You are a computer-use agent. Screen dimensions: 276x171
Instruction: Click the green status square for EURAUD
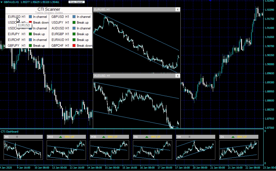[x=74, y=40]
